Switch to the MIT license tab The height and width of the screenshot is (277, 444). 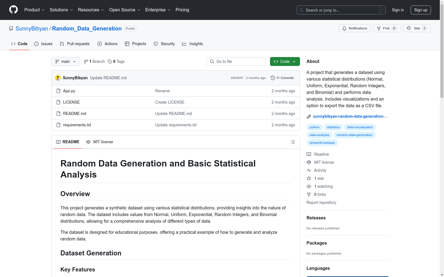(100, 142)
